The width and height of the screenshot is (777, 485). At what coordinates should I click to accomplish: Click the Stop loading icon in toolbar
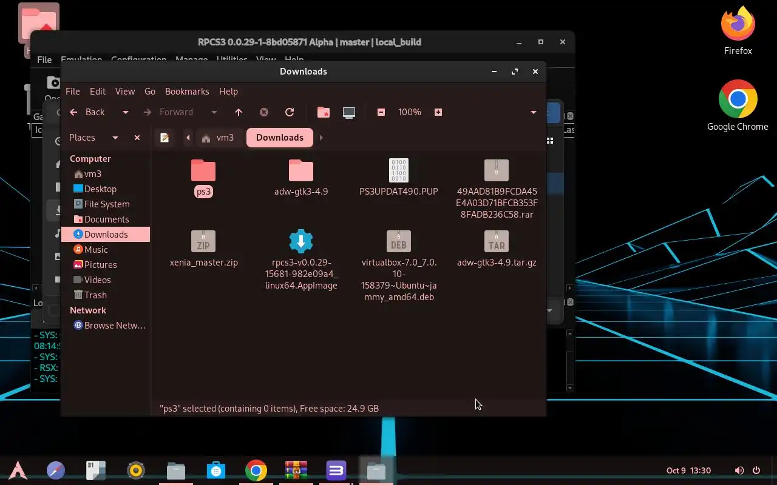pos(264,112)
